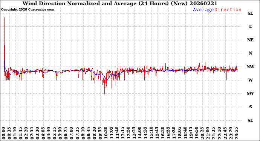Click the 17:30 time label
The width and height of the screenshot is (260, 141).
[174, 133]
